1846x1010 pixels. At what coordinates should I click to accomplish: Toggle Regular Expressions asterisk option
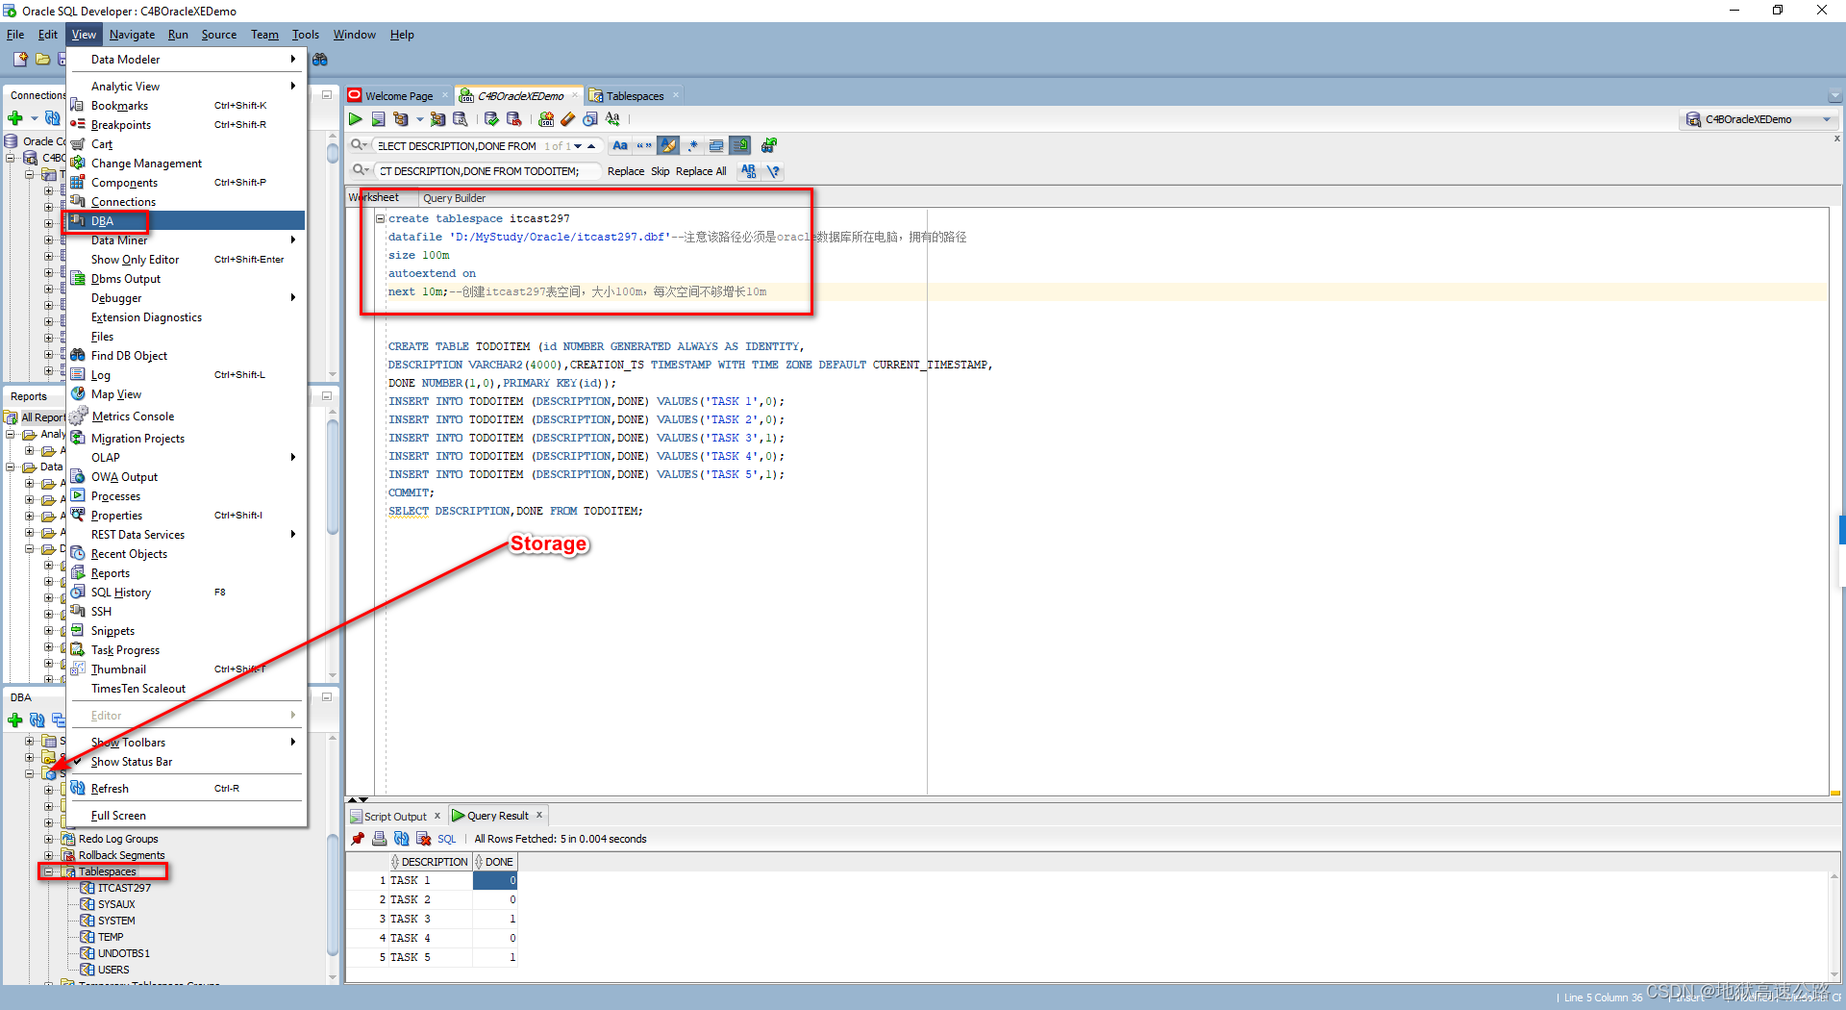click(x=692, y=145)
